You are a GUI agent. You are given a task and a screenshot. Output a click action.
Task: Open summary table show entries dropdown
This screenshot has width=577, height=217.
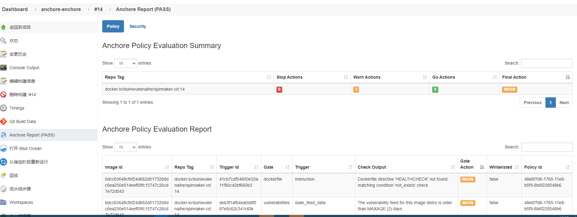pyautogui.click(x=126, y=63)
